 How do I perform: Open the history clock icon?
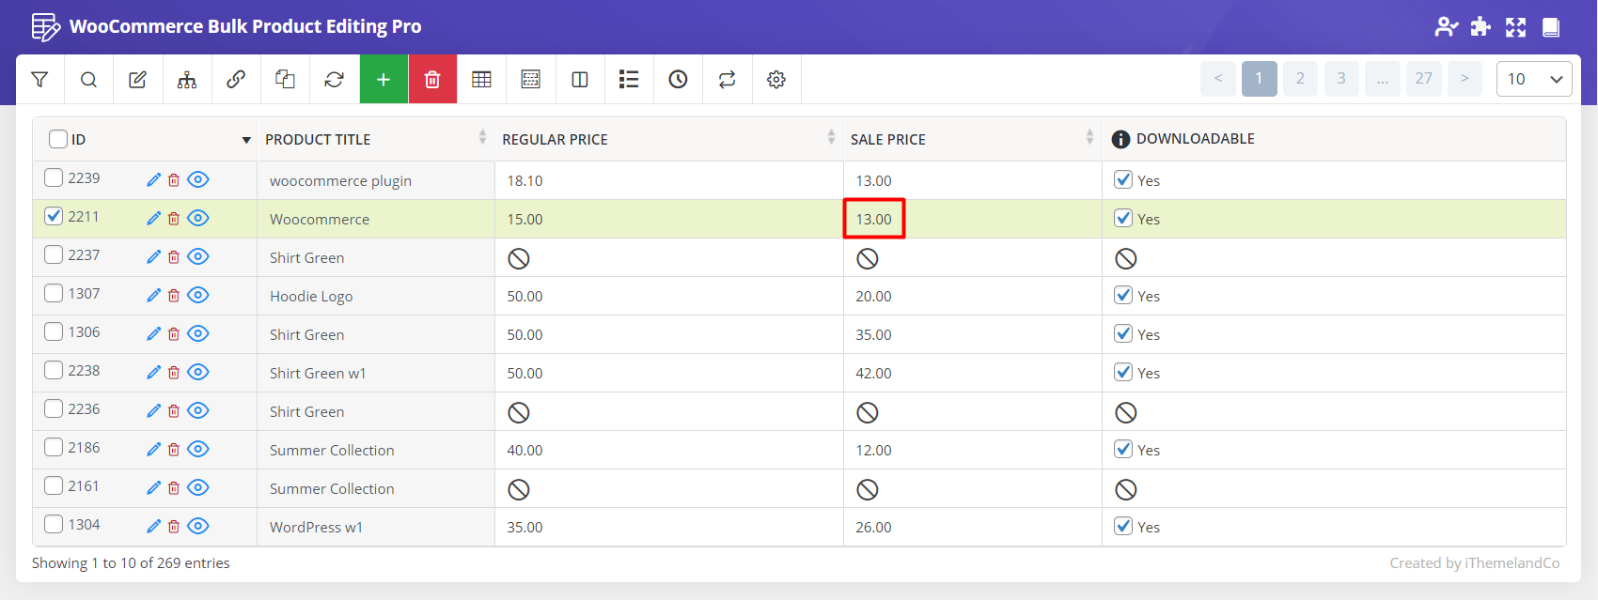[678, 80]
